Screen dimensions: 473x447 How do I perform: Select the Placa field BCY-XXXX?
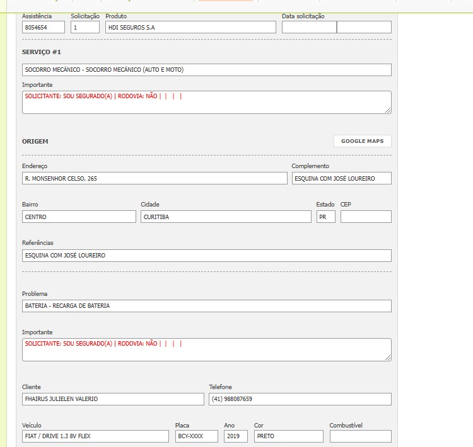(197, 436)
